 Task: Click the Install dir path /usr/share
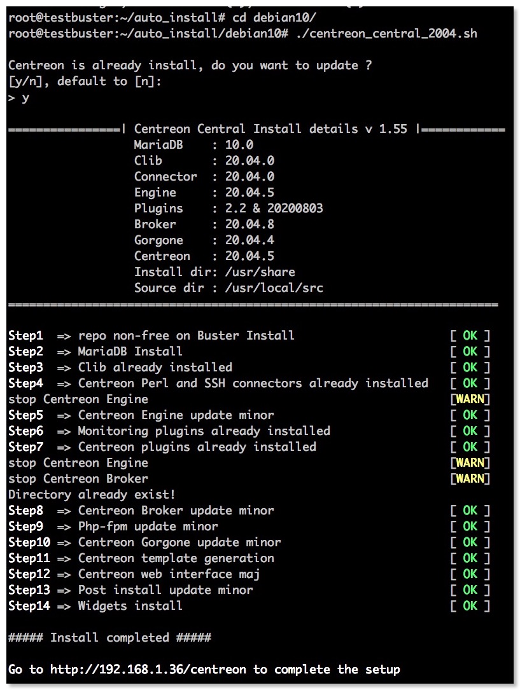260,272
